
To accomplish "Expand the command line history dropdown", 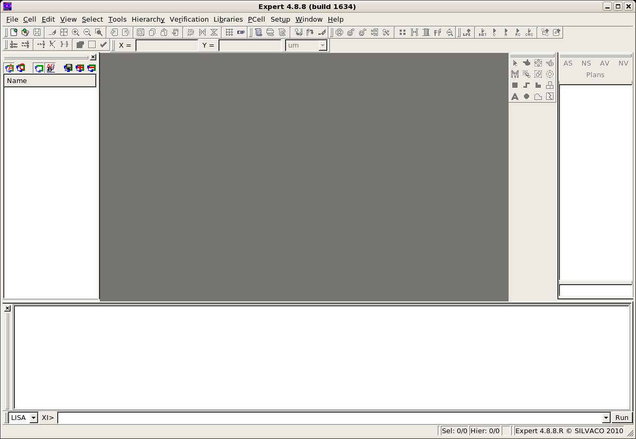I will tap(606, 418).
